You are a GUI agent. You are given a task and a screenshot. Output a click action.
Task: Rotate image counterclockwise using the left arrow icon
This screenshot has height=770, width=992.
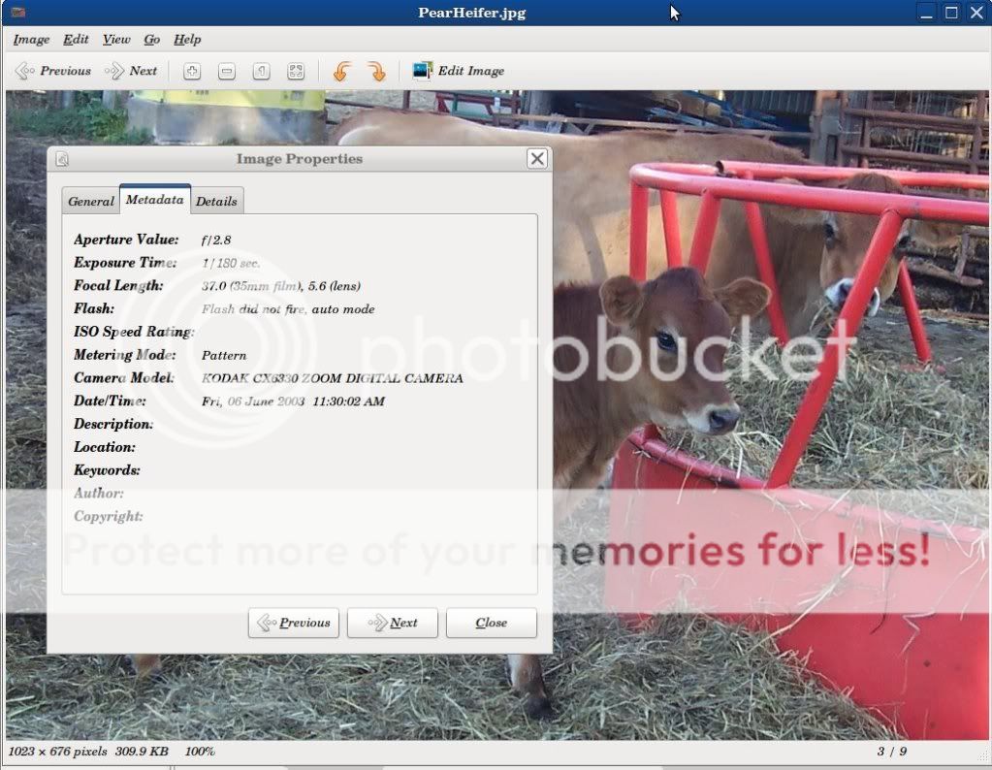[x=341, y=71]
